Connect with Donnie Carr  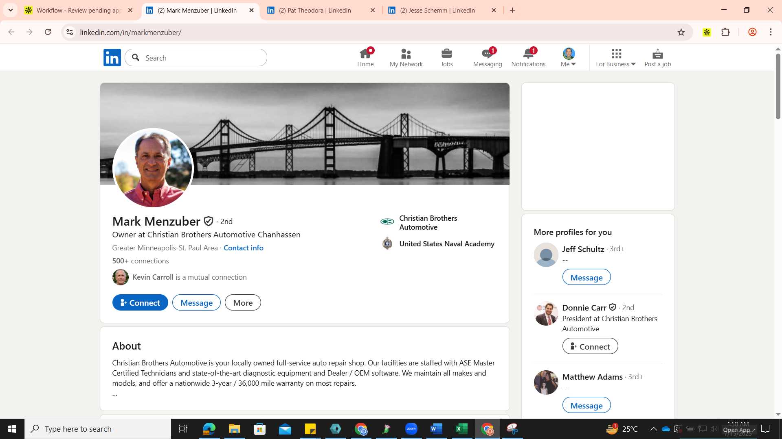click(590, 346)
